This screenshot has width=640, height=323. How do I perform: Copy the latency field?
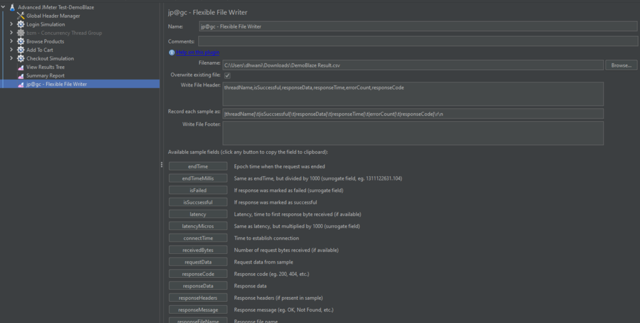click(x=198, y=214)
